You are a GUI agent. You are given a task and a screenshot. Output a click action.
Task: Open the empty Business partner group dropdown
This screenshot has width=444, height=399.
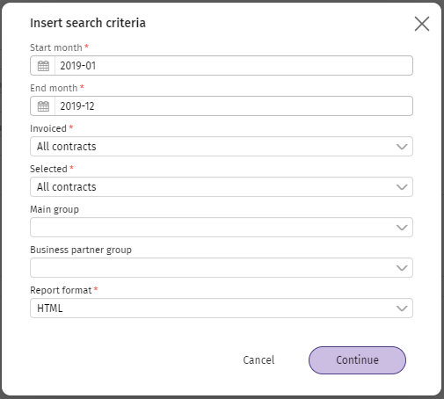click(x=222, y=268)
